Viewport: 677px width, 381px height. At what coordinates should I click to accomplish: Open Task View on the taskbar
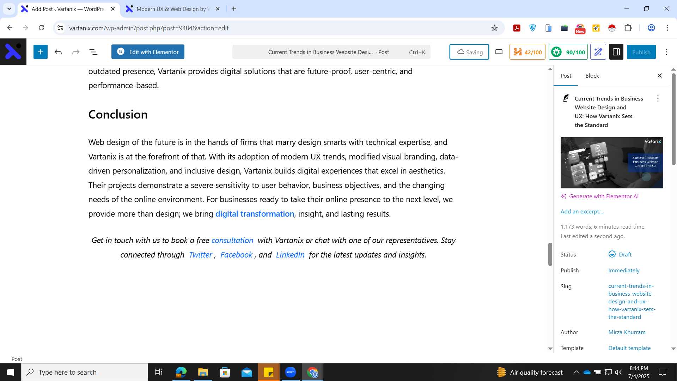point(159,372)
